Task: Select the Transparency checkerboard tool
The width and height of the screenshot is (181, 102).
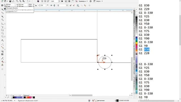Action: (x=3, y=54)
